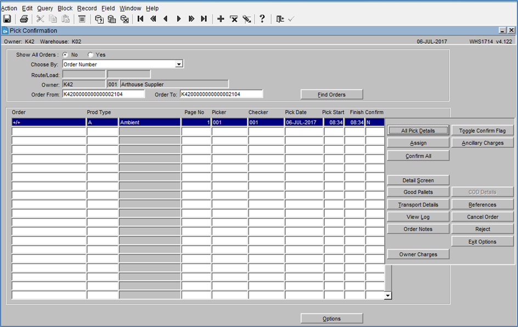Click the Cancel Query icon
The image size is (518, 327).
pyautogui.click(x=125, y=19)
